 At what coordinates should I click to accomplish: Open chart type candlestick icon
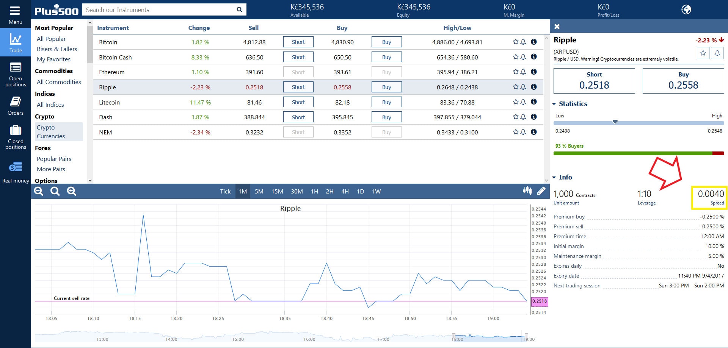coord(527,191)
